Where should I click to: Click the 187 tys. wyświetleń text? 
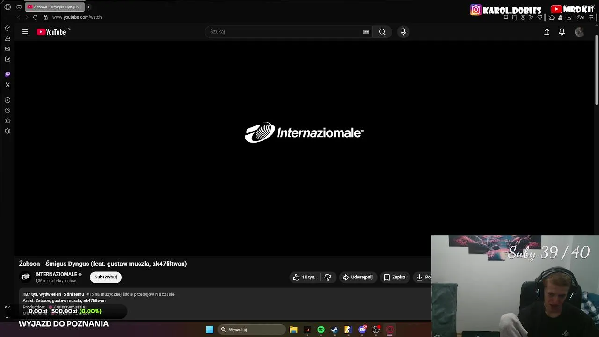coord(42,294)
